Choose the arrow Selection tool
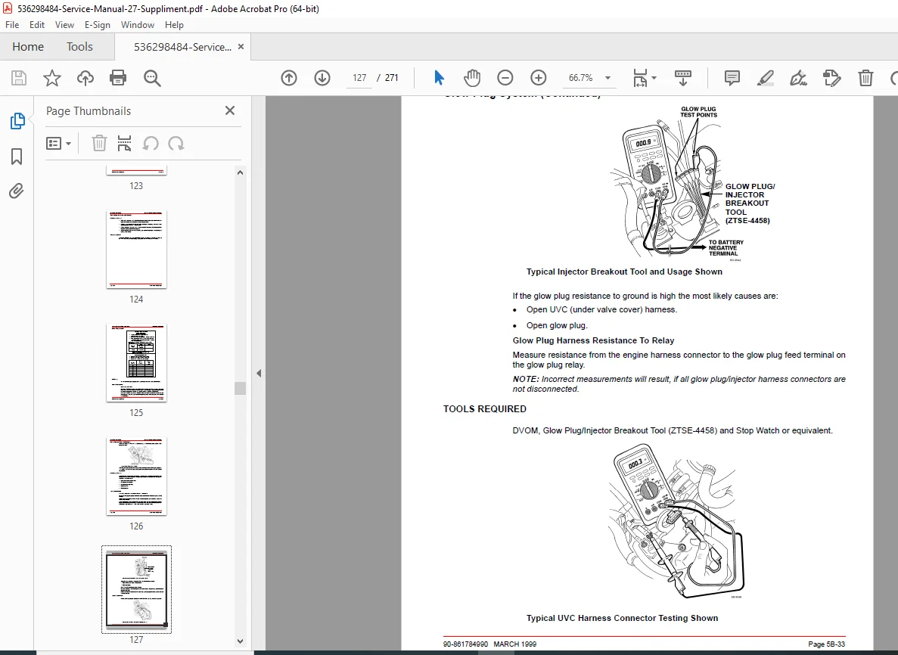The width and height of the screenshot is (898, 655). pyautogui.click(x=439, y=78)
